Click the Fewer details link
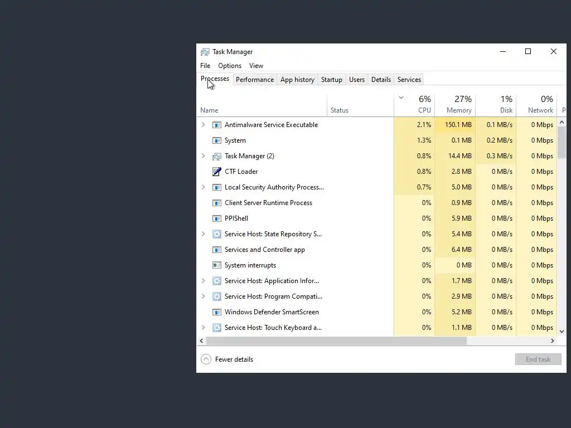 (x=234, y=359)
